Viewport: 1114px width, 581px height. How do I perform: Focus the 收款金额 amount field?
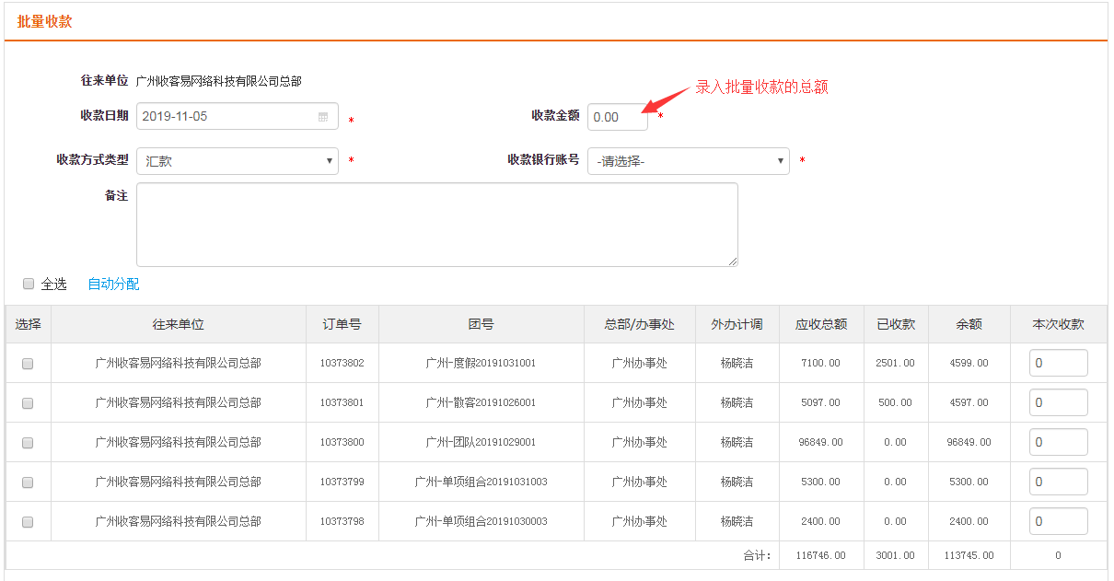617,117
